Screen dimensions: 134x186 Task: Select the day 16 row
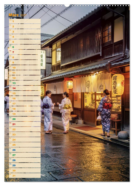[25, 98]
